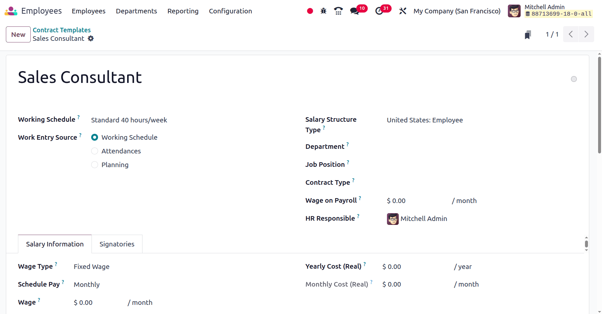This screenshot has width=602, height=314.
Task: Open the Contract Type dropdown field
Action: click(482, 183)
